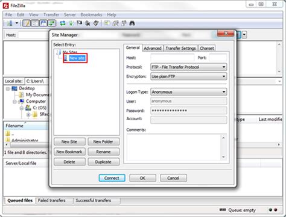This screenshot has width=286, height=217.
Task: Click the blue Refresh file lists icon
Action: [x=63, y=23]
